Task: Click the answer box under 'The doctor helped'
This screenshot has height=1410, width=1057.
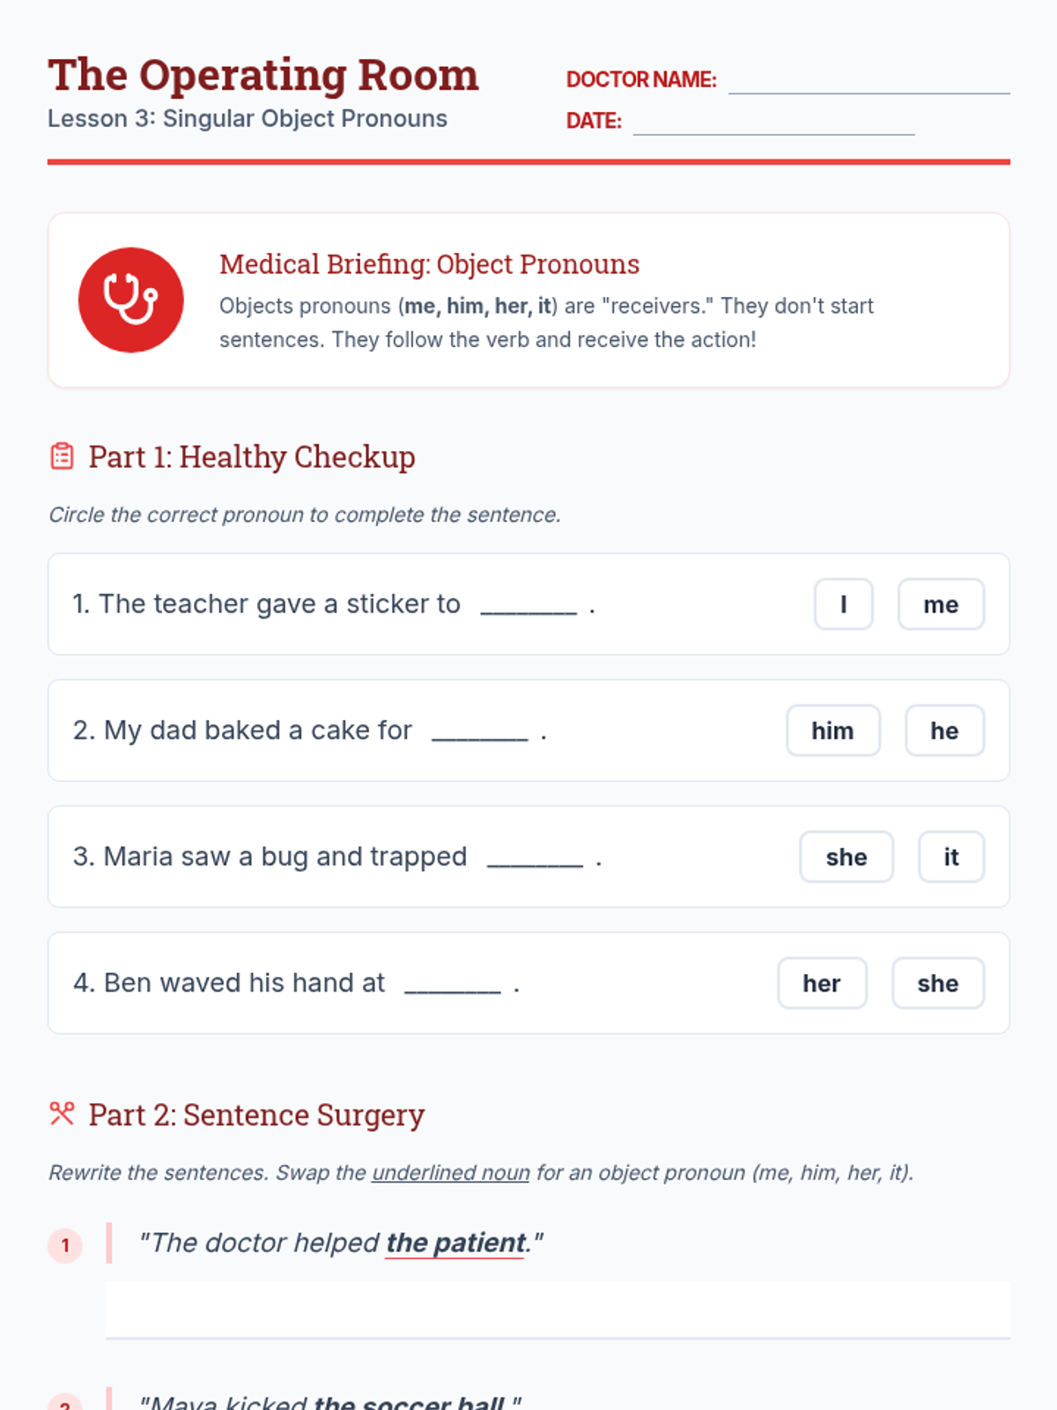Action: tap(558, 1310)
